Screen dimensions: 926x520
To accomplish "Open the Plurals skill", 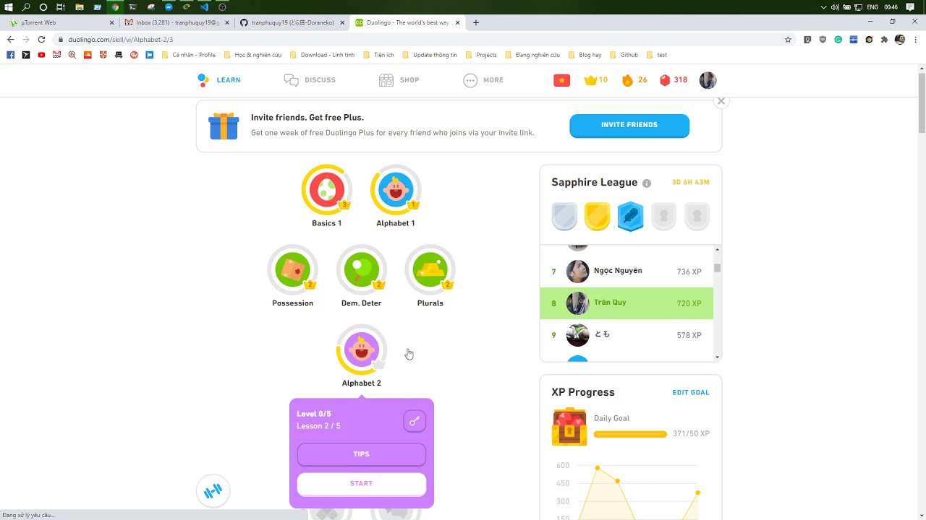I will pos(430,271).
